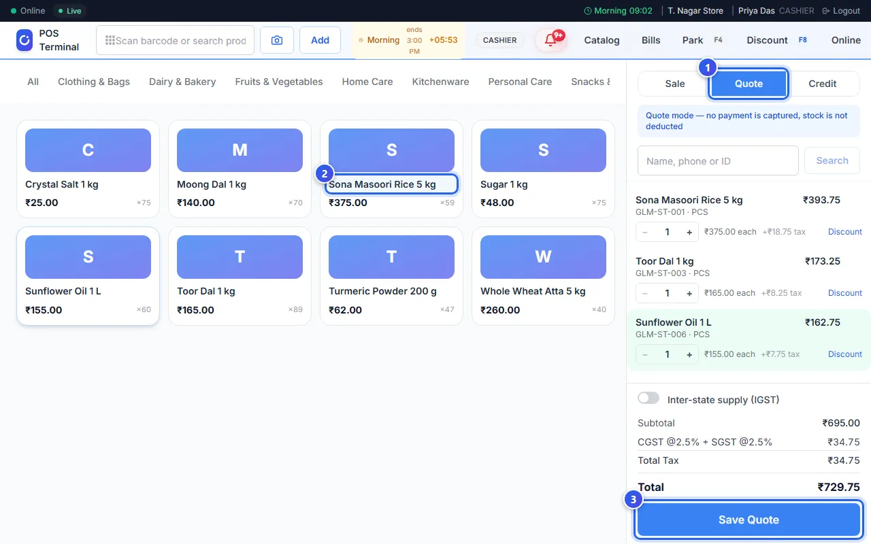Increase Toor Dal quantity with plus
This screenshot has width=871, height=544.
coord(689,293)
